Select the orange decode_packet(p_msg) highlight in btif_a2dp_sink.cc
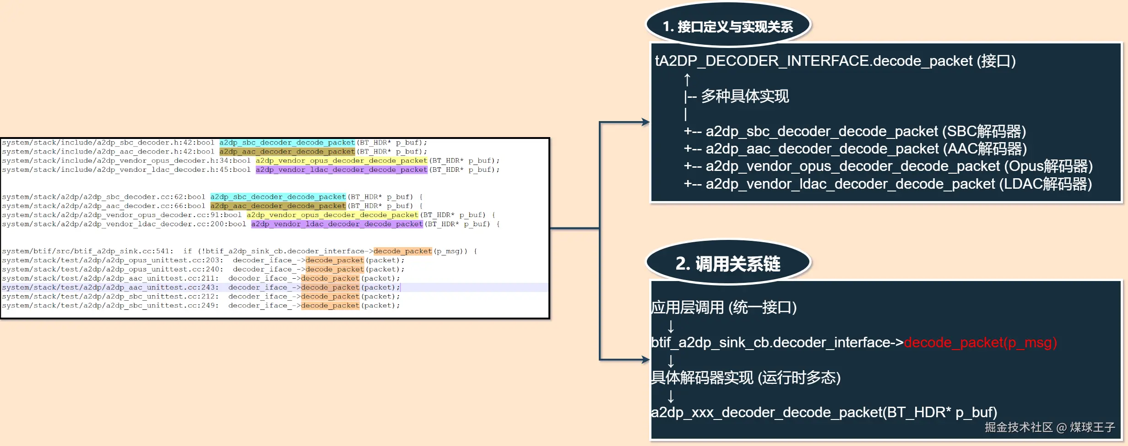1128x446 pixels. (x=402, y=251)
